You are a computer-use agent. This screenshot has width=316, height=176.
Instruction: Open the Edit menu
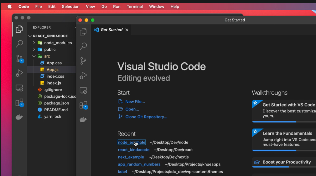52,6
